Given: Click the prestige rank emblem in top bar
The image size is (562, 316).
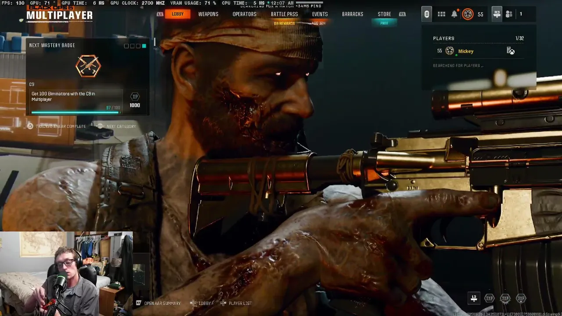Looking at the screenshot, I should (468, 14).
